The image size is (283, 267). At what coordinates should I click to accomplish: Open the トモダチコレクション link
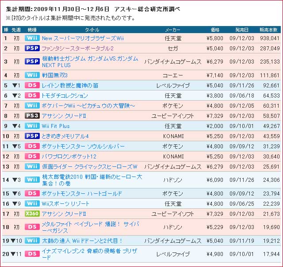(x=65, y=96)
